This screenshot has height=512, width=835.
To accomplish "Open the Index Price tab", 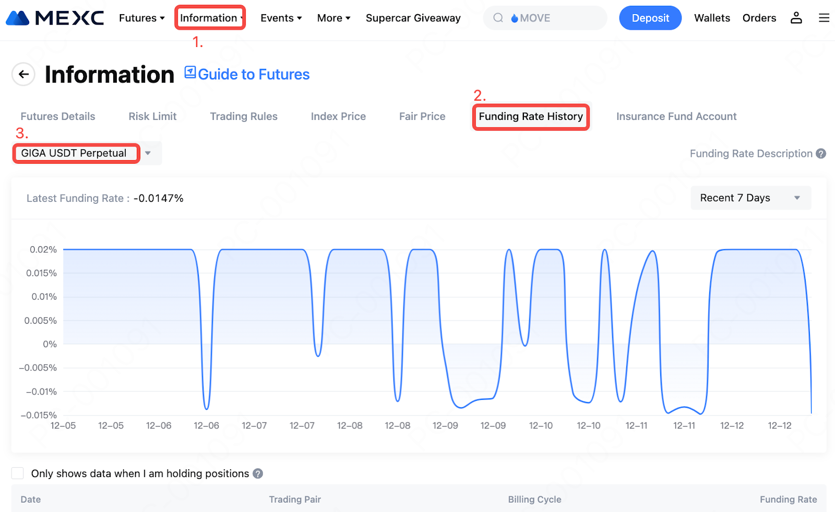I will pyautogui.click(x=338, y=117).
